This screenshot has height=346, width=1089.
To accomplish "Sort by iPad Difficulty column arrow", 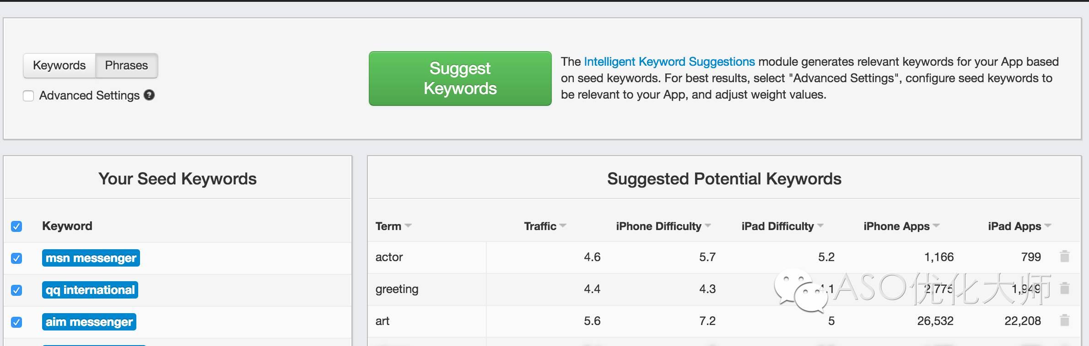I will coord(820,225).
